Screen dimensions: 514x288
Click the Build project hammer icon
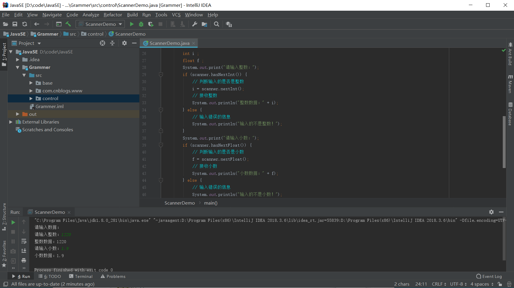click(68, 24)
